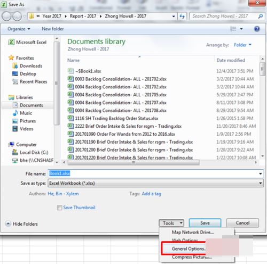Click the refresh icon beside address bar
The height and width of the screenshot is (264, 267).
pos(182,16)
